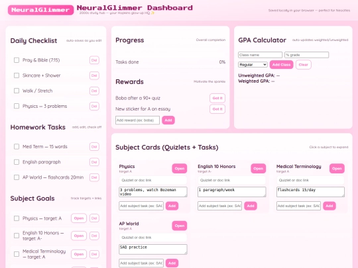Click AP World Quizlet link field

coord(152,238)
